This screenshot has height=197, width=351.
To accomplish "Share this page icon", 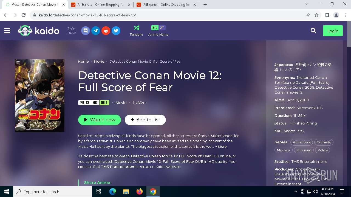I will tap(308, 15).
